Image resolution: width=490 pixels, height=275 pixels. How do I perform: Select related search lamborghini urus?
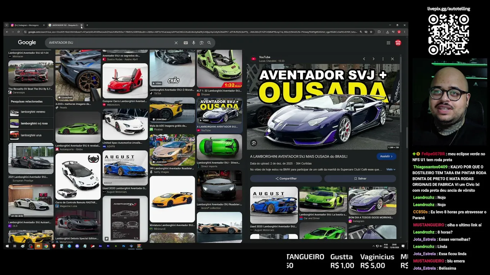point(31,135)
